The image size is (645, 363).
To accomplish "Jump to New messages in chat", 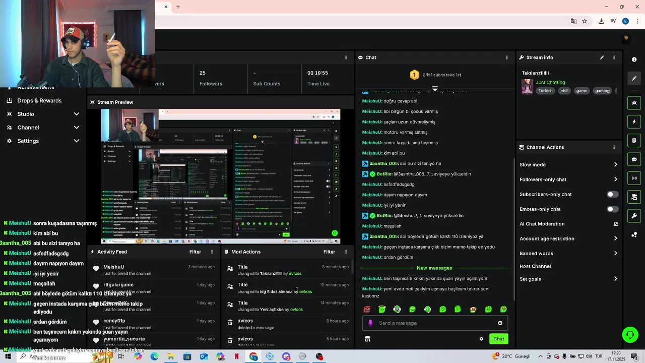I will tap(434, 268).
